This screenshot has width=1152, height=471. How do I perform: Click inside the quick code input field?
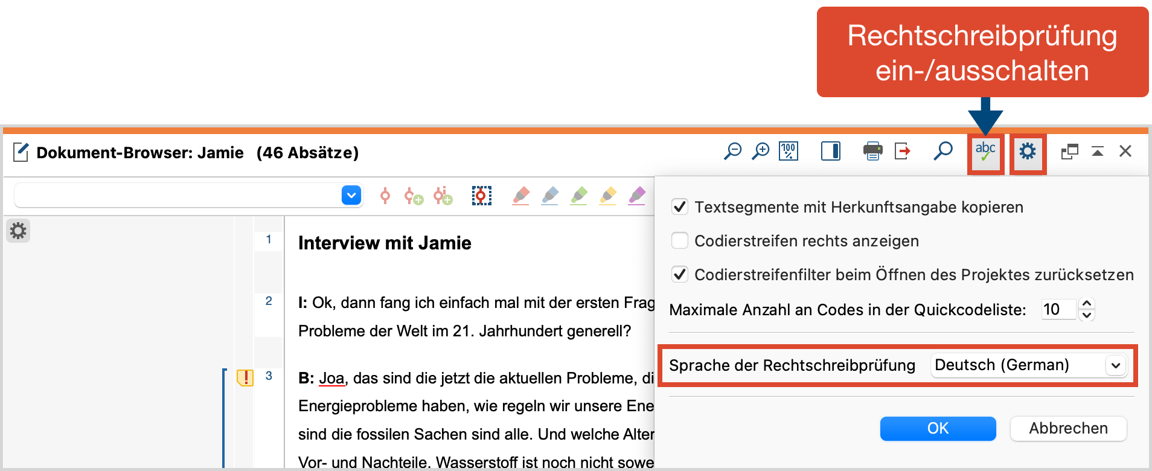178,196
